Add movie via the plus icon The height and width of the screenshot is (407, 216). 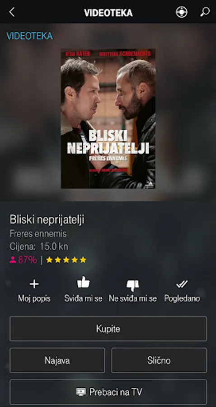point(34,284)
